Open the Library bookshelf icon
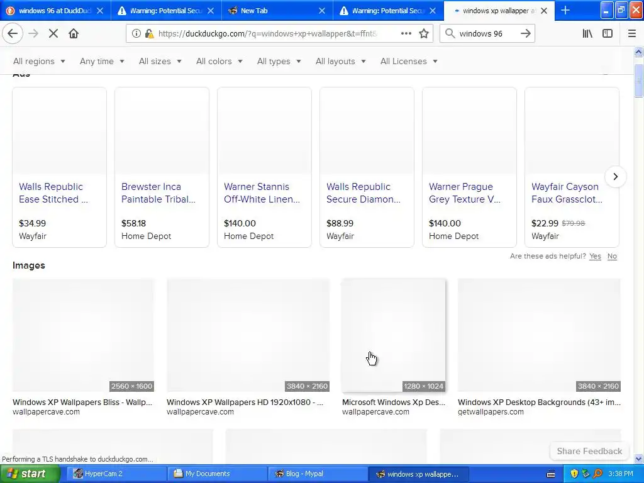Image resolution: width=644 pixels, height=483 pixels. point(587,33)
